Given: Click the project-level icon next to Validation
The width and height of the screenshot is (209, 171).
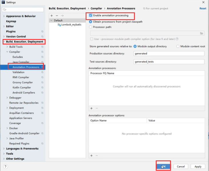Looking at the screenshot, I should 42,72.
